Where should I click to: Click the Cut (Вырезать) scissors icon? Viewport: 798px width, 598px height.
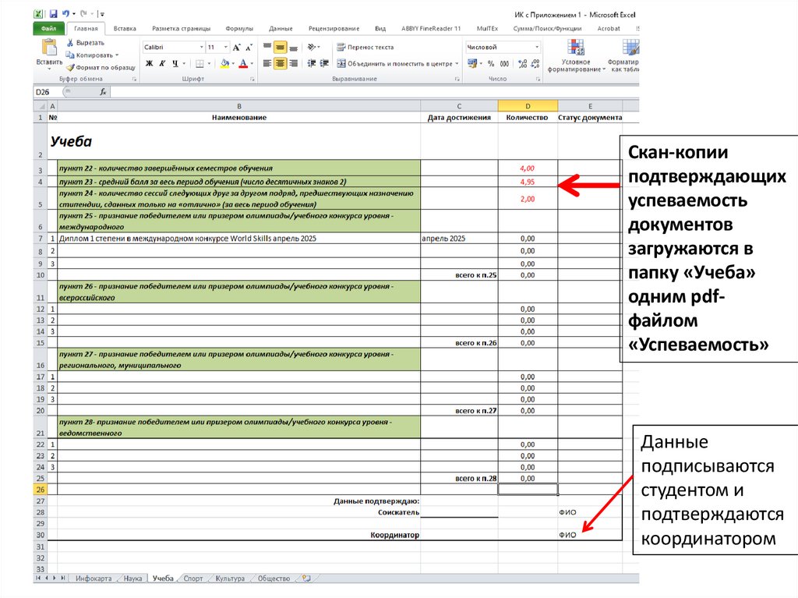(70, 43)
